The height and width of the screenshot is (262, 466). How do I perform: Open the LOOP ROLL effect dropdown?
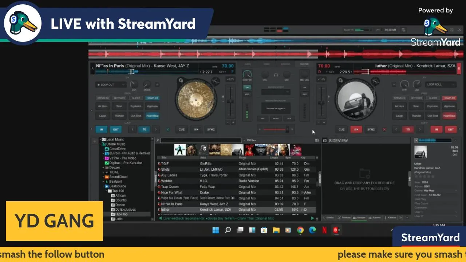[441, 84]
